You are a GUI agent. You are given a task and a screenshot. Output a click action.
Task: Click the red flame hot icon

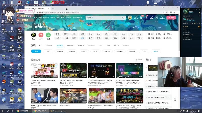pos(41,35)
